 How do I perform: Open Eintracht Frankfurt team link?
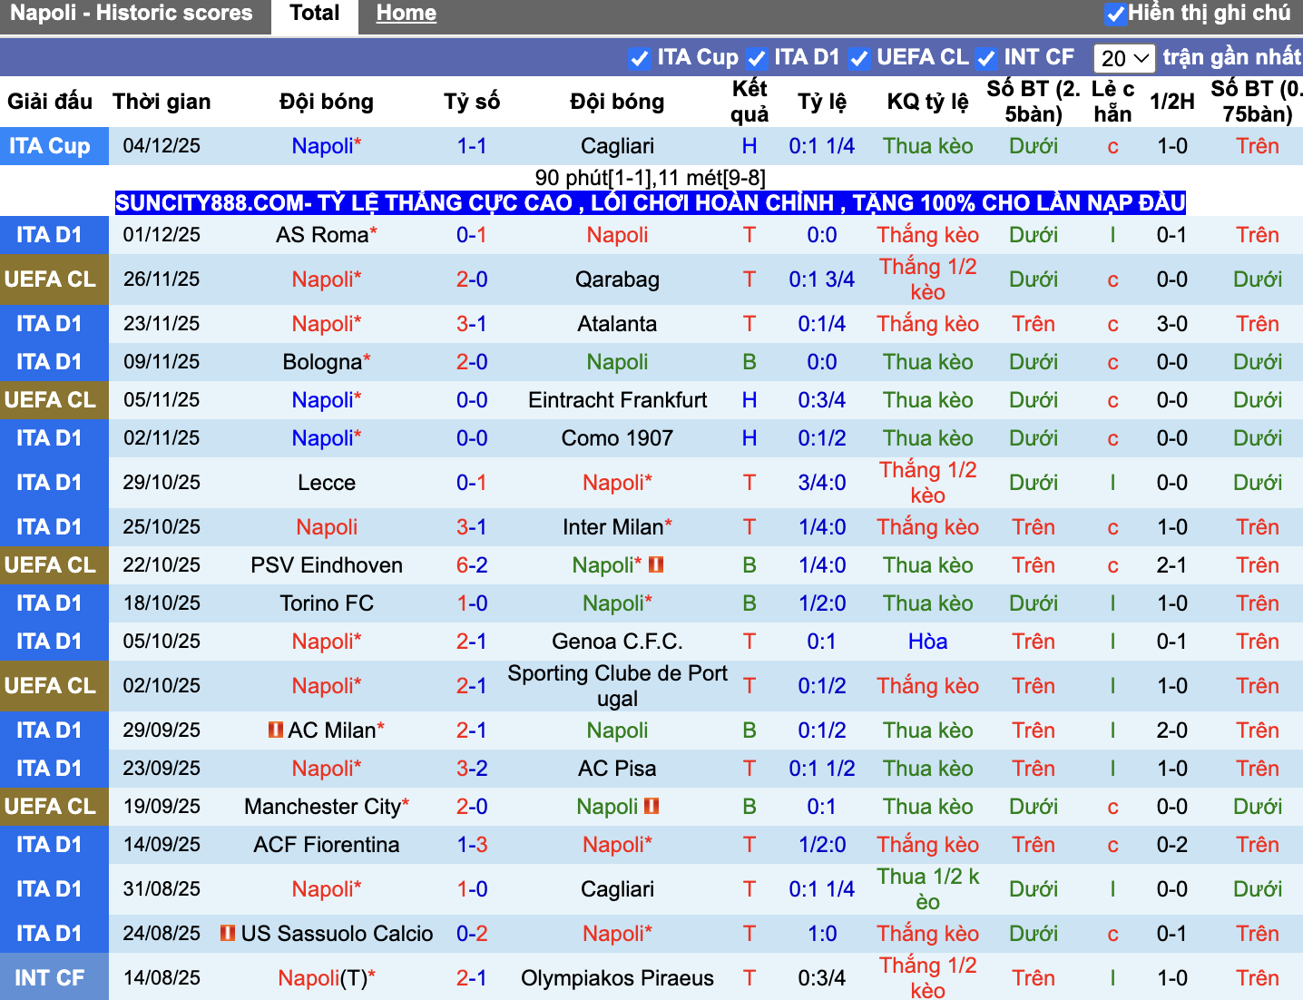click(x=617, y=400)
